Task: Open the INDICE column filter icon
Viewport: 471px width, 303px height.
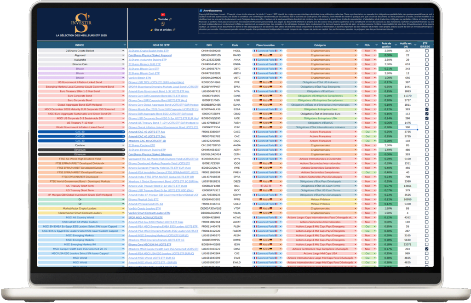Action: coord(125,45)
